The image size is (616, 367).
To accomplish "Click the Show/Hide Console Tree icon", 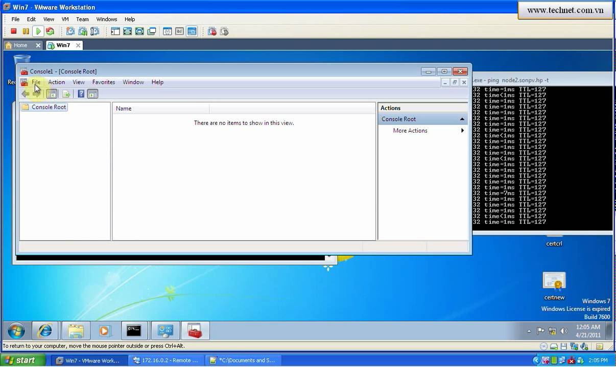I will (x=52, y=94).
